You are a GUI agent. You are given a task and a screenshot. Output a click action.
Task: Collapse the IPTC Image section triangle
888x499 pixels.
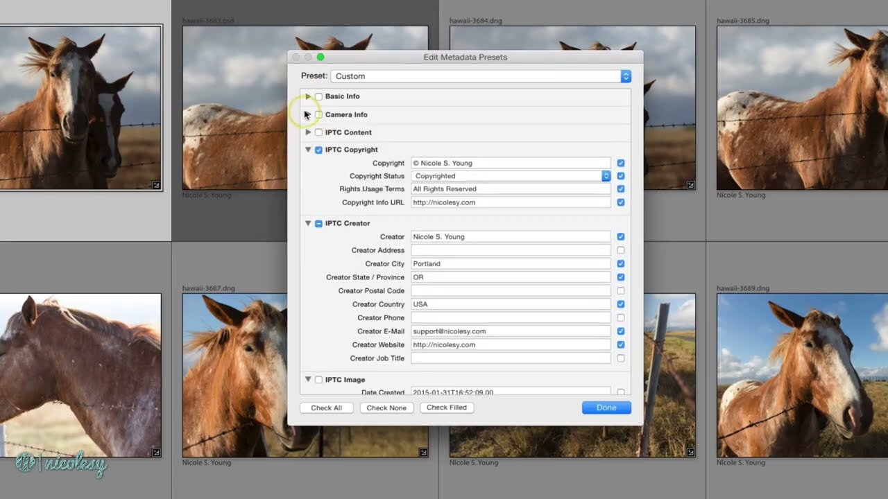pos(308,380)
